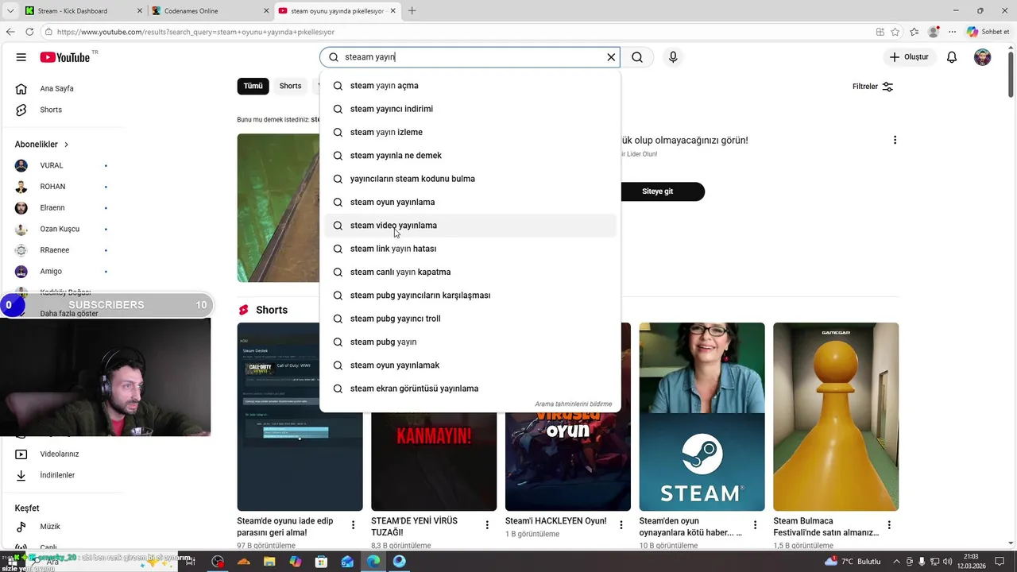Open the notifications bell

click(x=952, y=57)
